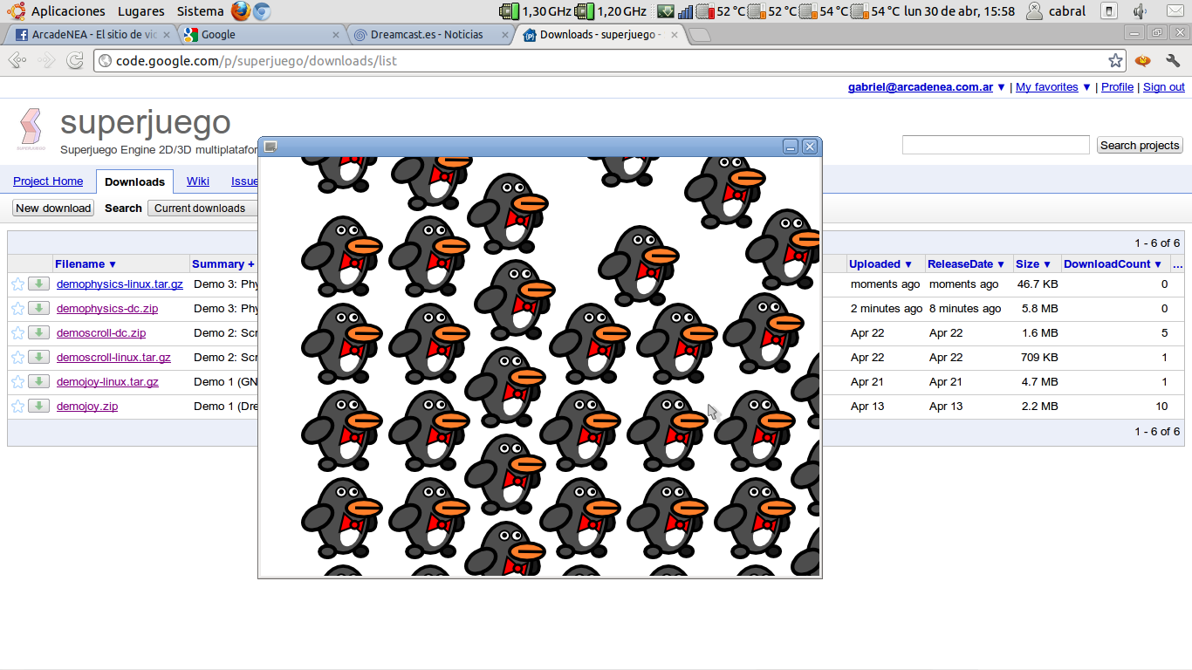Viewport: 1192px width, 670px height.
Task: Star the demojoy.zip download
Action: 17,407
